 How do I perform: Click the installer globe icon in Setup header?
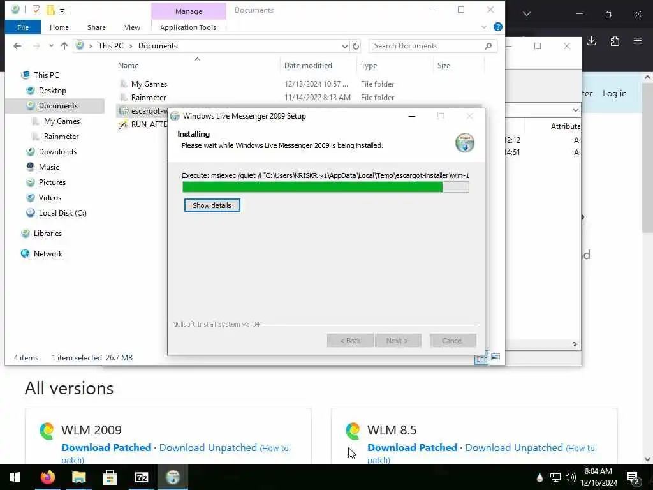point(465,143)
